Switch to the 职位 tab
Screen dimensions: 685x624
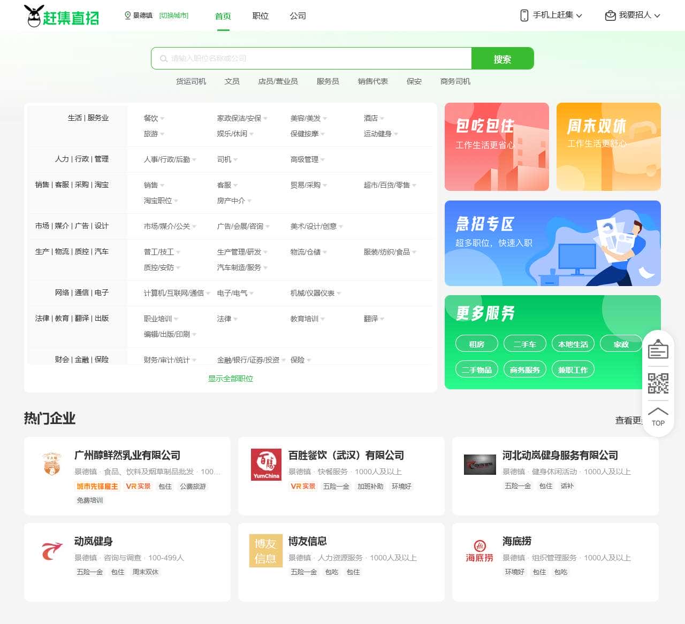pyautogui.click(x=260, y=16)
